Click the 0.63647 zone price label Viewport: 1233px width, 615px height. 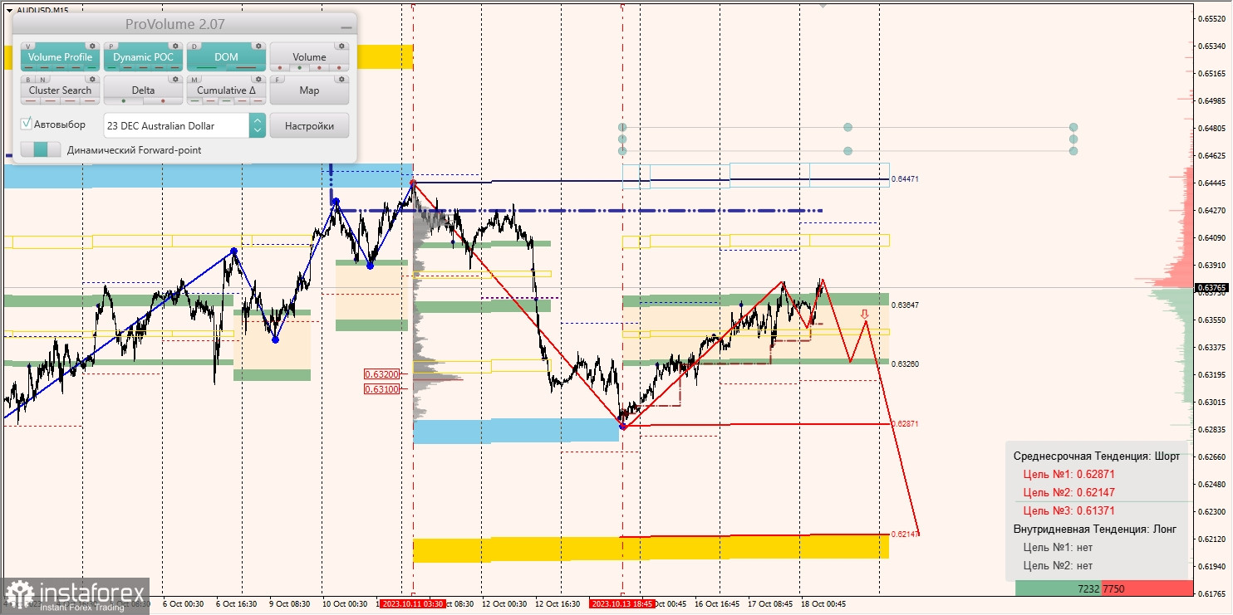click(x=905, y=305)
